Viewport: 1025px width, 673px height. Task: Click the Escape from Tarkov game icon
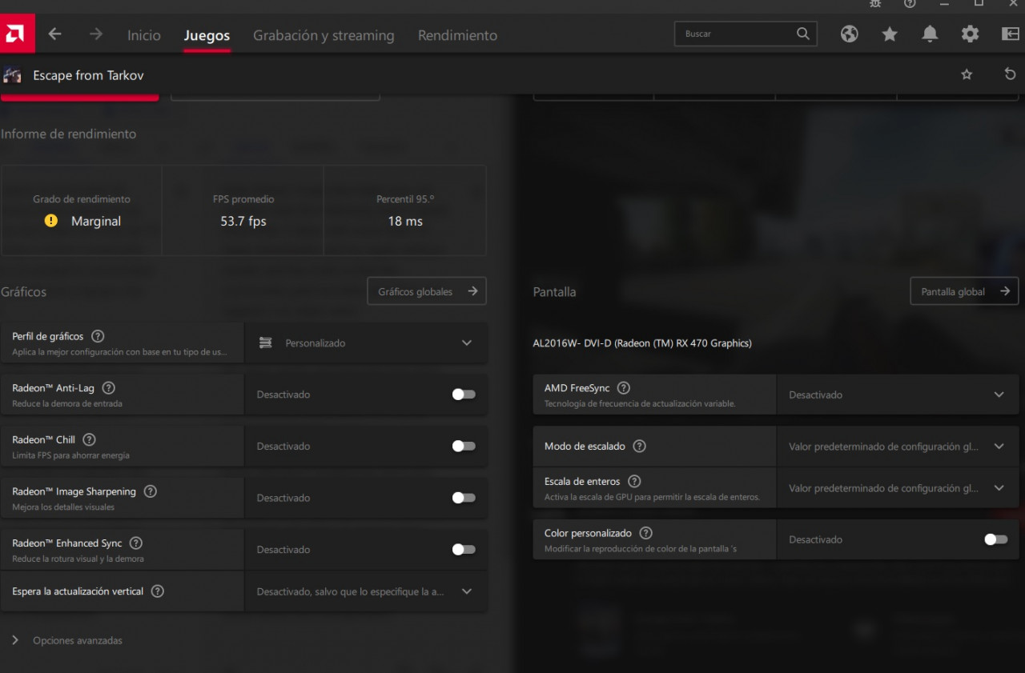[12, 75]
